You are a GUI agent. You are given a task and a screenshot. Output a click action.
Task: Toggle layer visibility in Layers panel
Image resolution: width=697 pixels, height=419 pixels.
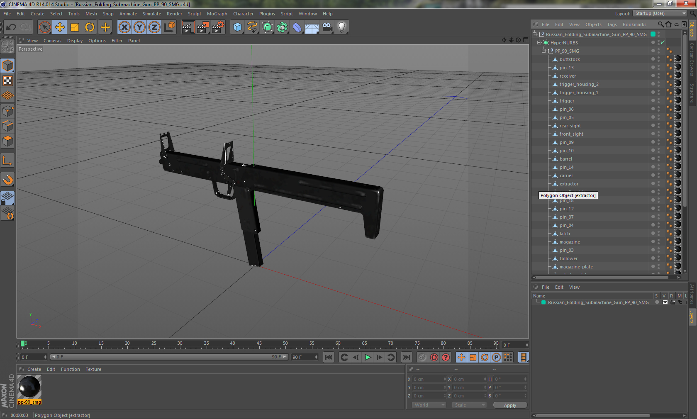click(665, 302)
